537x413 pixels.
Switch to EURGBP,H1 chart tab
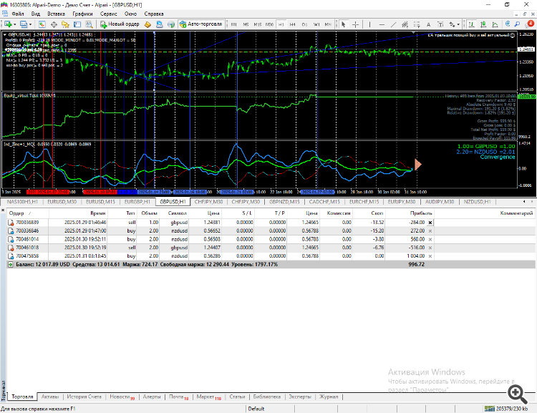click(x=137, y=202)
